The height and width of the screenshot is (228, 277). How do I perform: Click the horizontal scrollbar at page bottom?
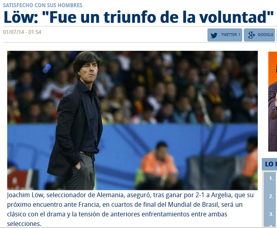coord(138,228)
